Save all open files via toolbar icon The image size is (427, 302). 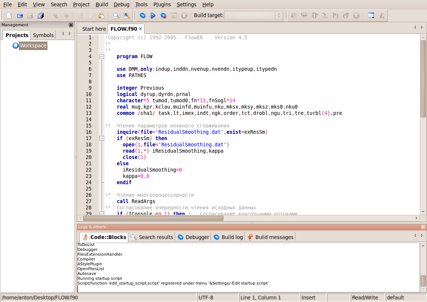click(x=41, y=16)
